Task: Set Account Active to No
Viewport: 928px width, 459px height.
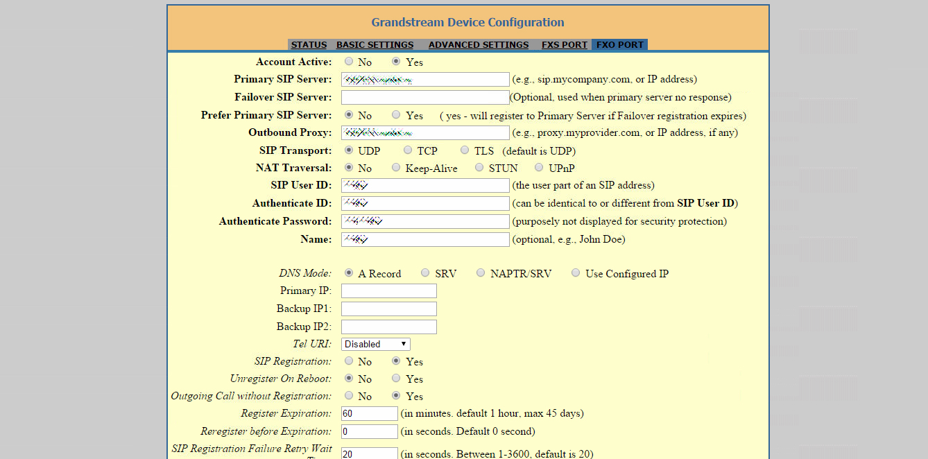Action: click(349, 62)
